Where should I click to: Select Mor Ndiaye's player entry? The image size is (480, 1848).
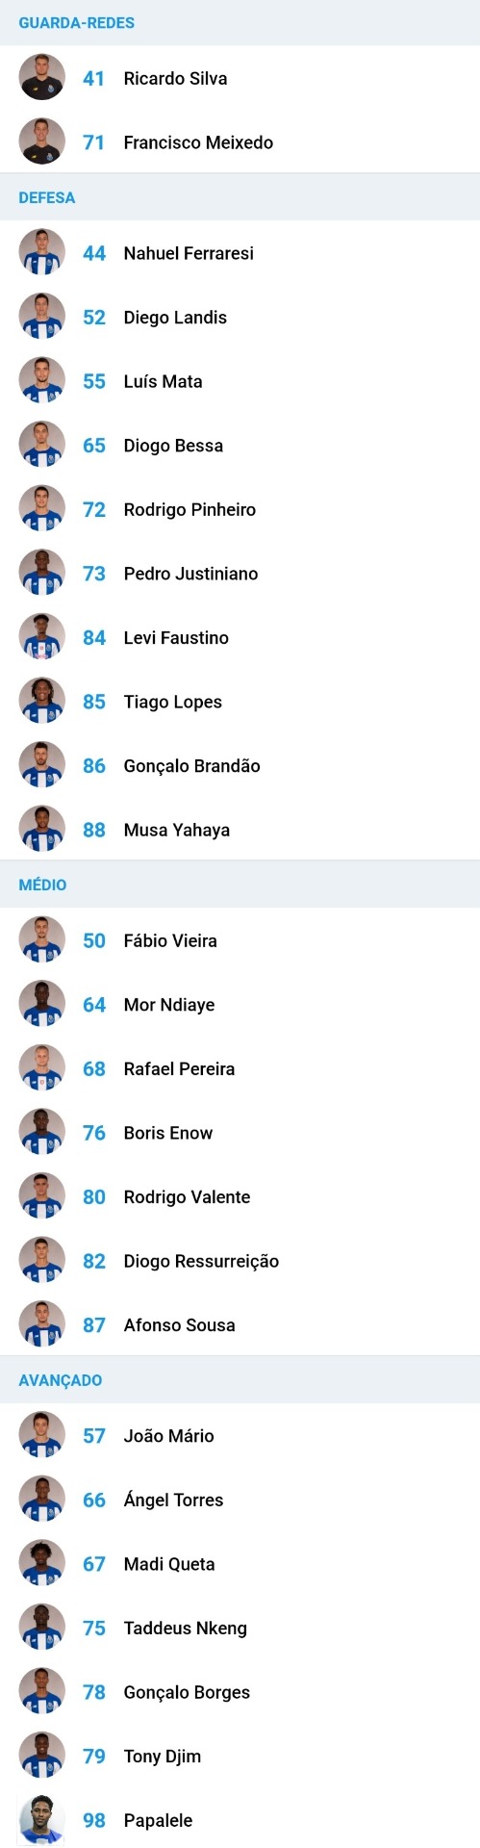(240, 1004)
